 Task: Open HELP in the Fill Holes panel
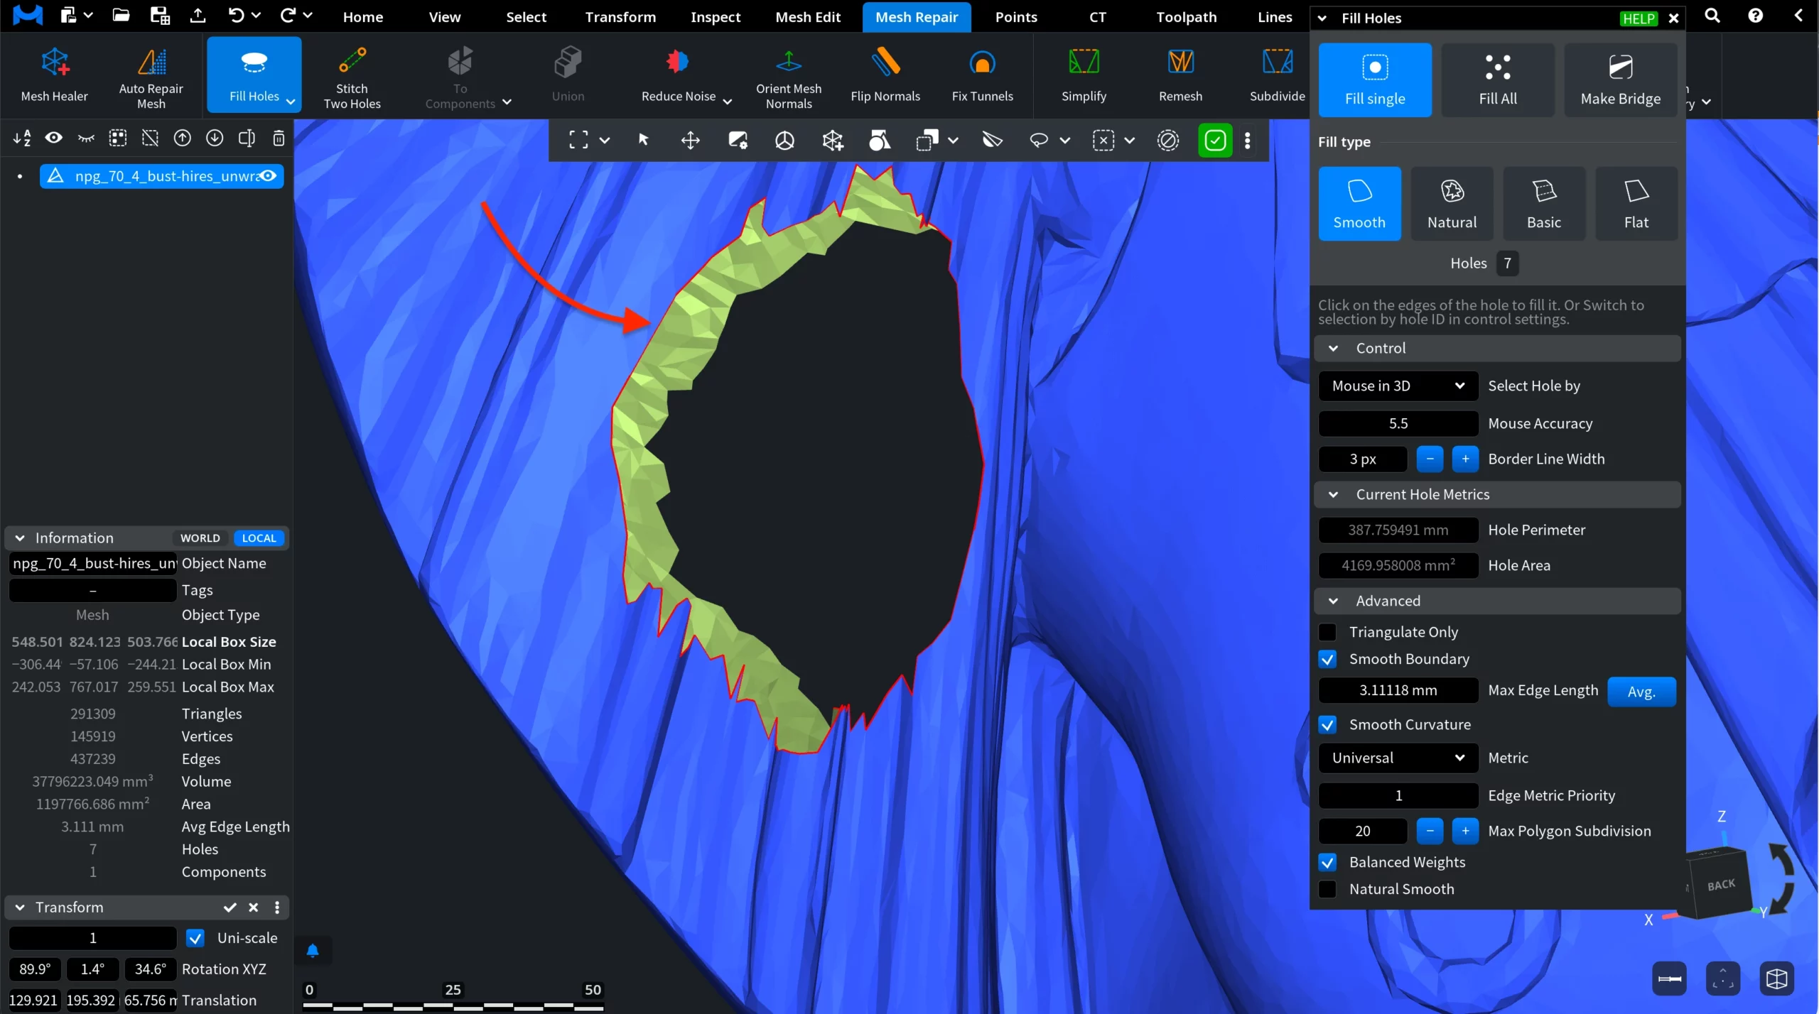[1638, 18]
